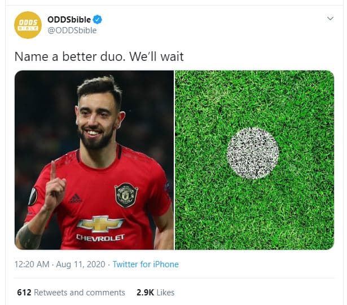Expand the tweet options chevron
This screenshot has width=347, height=305.
330,19
